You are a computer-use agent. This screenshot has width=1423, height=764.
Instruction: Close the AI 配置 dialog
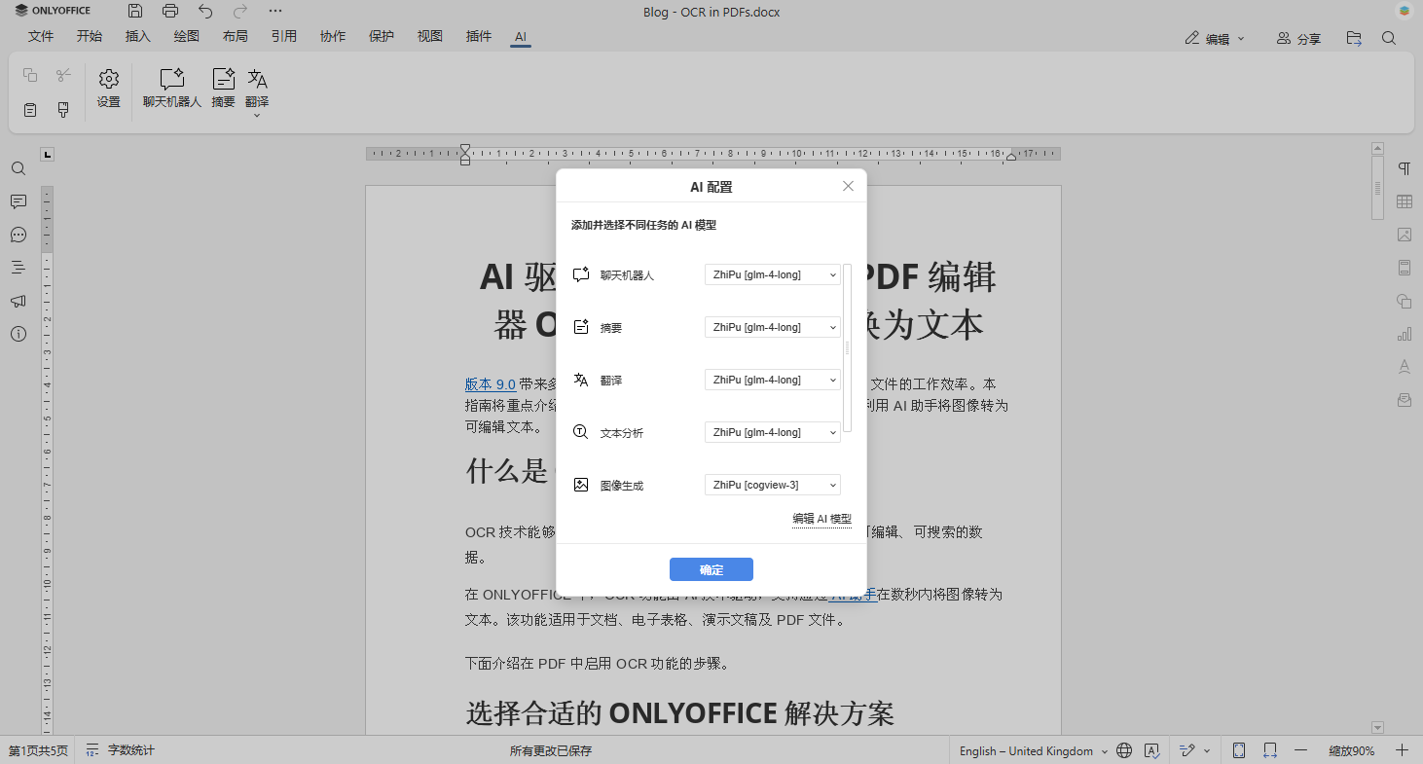(848, 186)
